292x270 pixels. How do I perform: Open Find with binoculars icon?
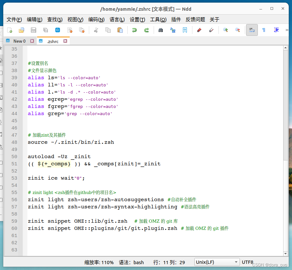(160, 30)
